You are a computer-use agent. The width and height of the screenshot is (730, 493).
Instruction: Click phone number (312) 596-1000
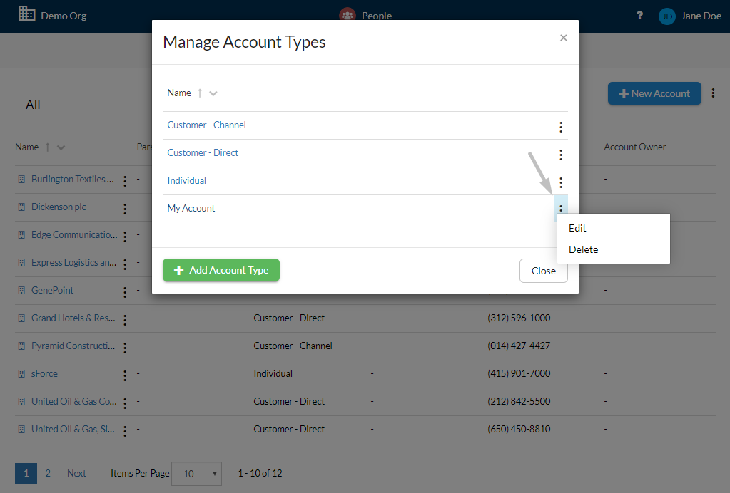(519, 318)
